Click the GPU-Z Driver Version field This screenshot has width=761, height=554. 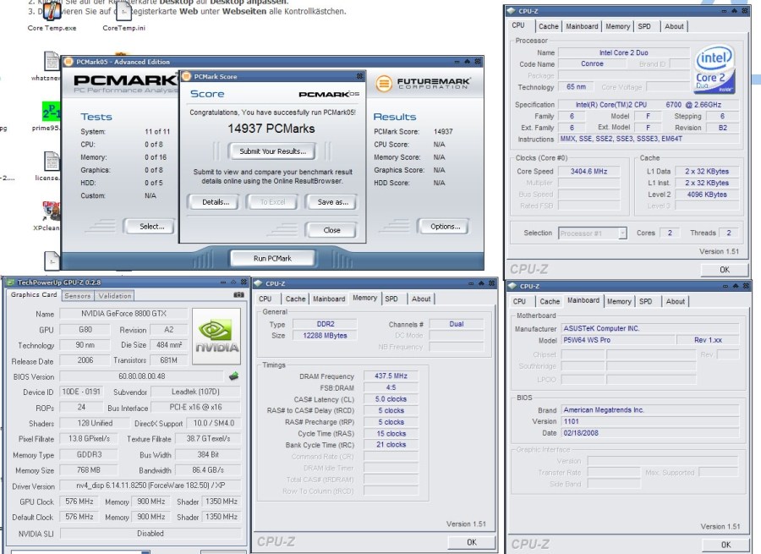point(150,485)
